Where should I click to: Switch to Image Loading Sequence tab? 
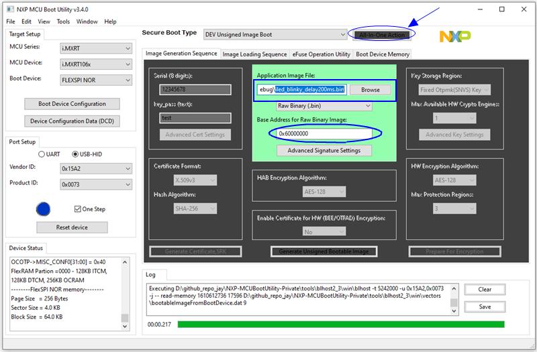254,54
